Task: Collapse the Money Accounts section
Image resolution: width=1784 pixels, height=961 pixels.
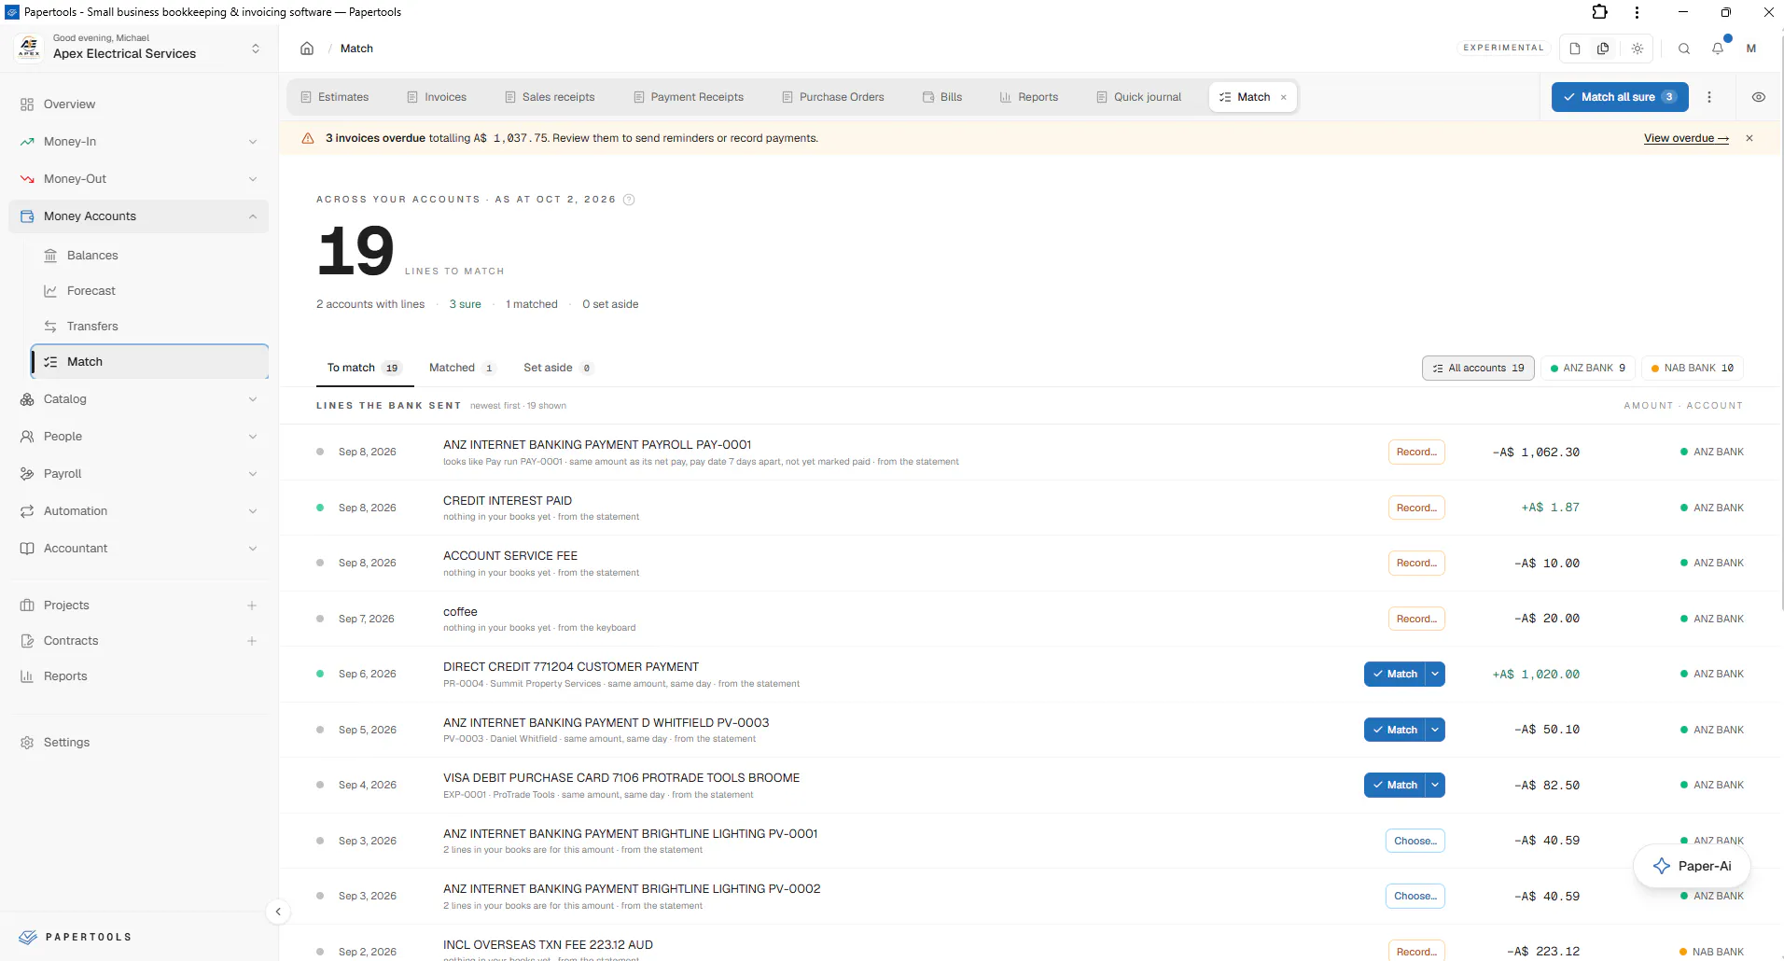Action: [139, 216]
